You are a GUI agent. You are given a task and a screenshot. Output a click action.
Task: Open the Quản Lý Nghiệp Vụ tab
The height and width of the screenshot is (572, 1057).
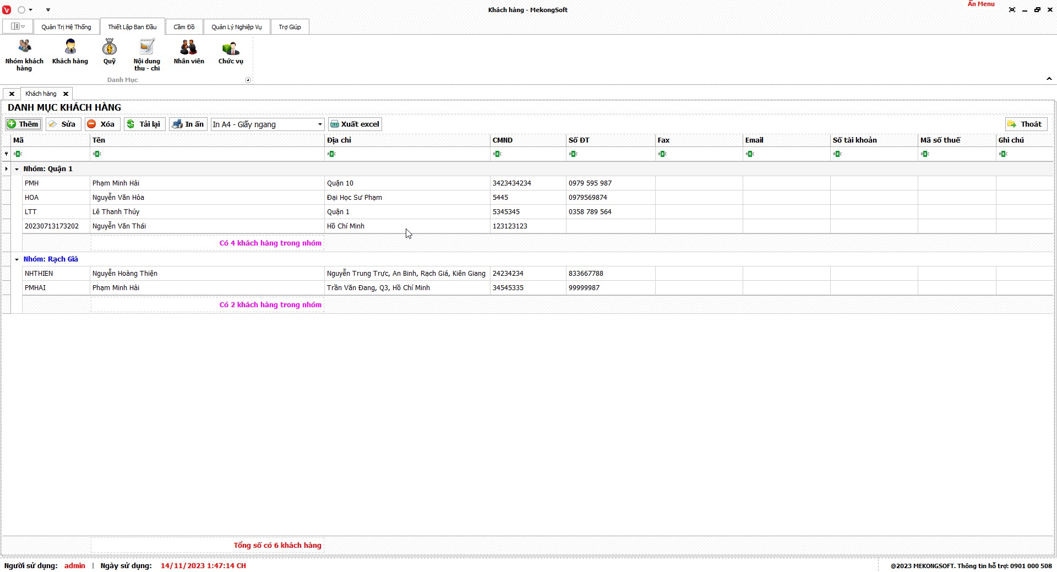[237, 27]
